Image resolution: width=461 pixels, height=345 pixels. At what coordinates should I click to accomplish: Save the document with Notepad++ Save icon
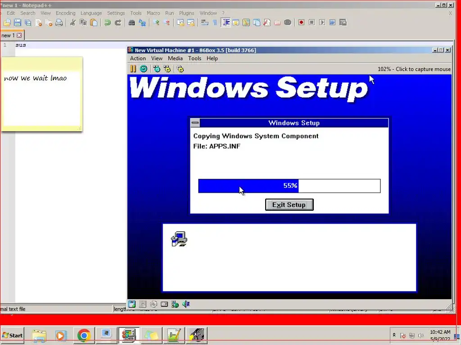(x=18, y=22)
